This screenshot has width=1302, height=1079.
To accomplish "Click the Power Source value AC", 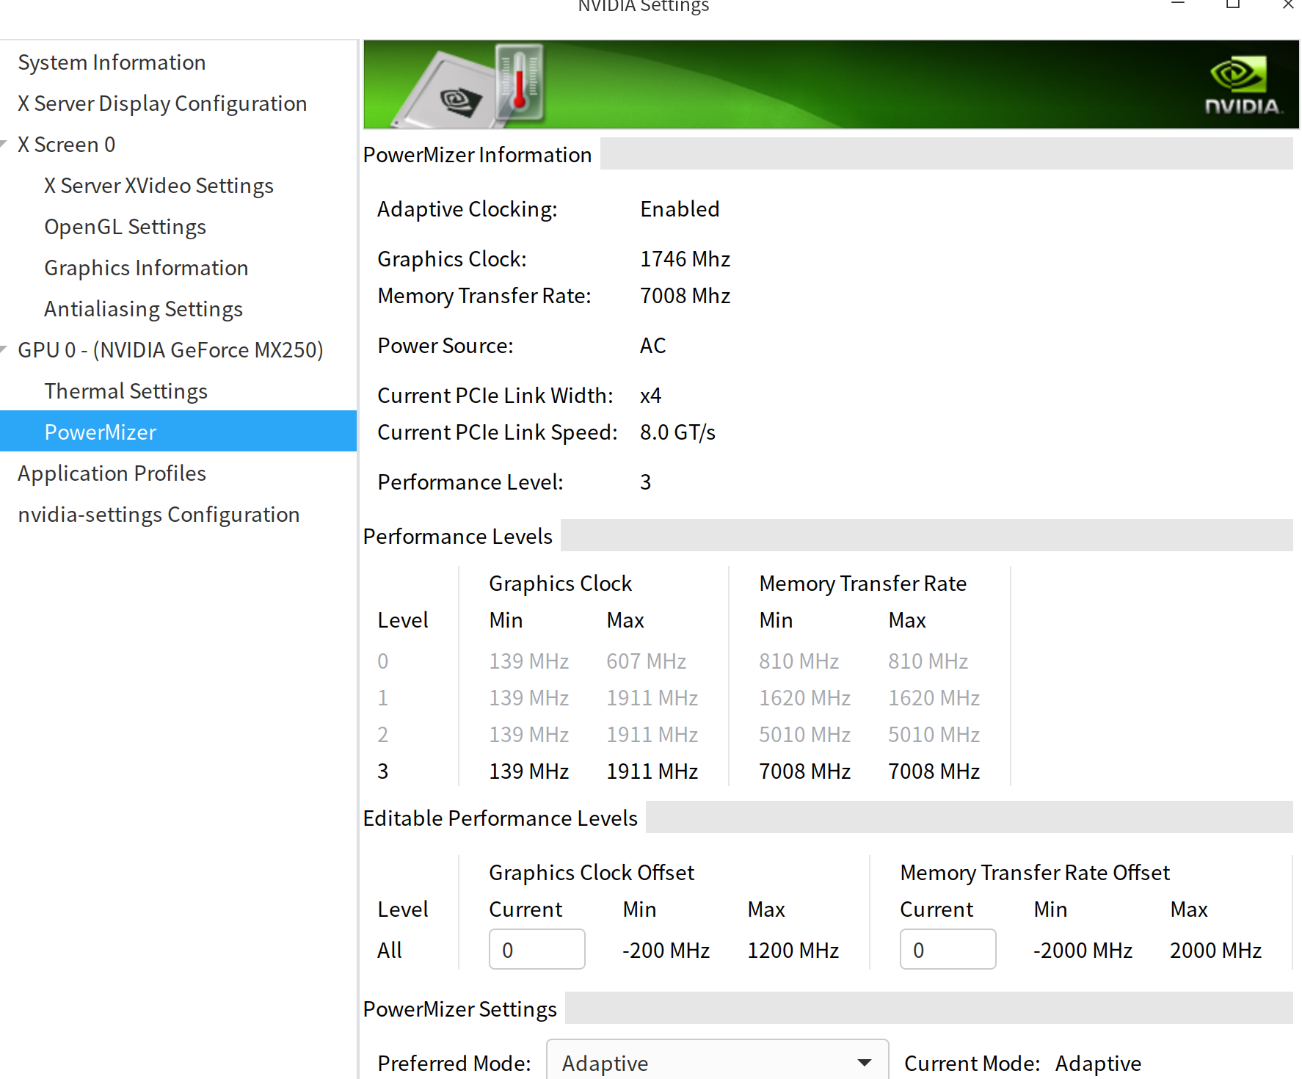I will (x=652, y=346).
